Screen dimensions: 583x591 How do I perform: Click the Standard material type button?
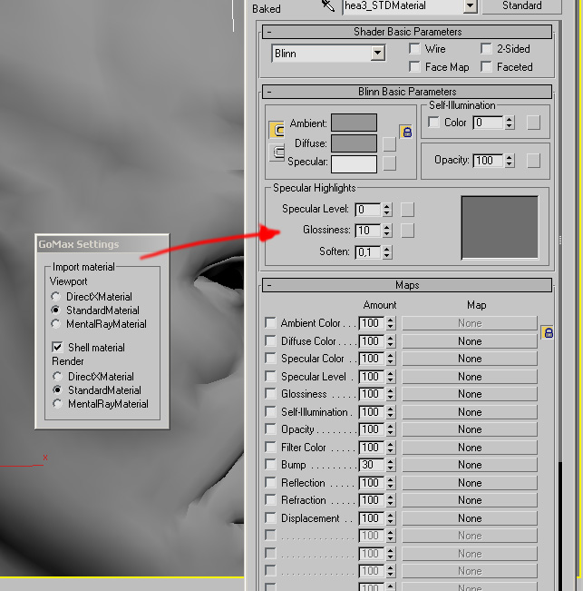(x=521, y=5)
